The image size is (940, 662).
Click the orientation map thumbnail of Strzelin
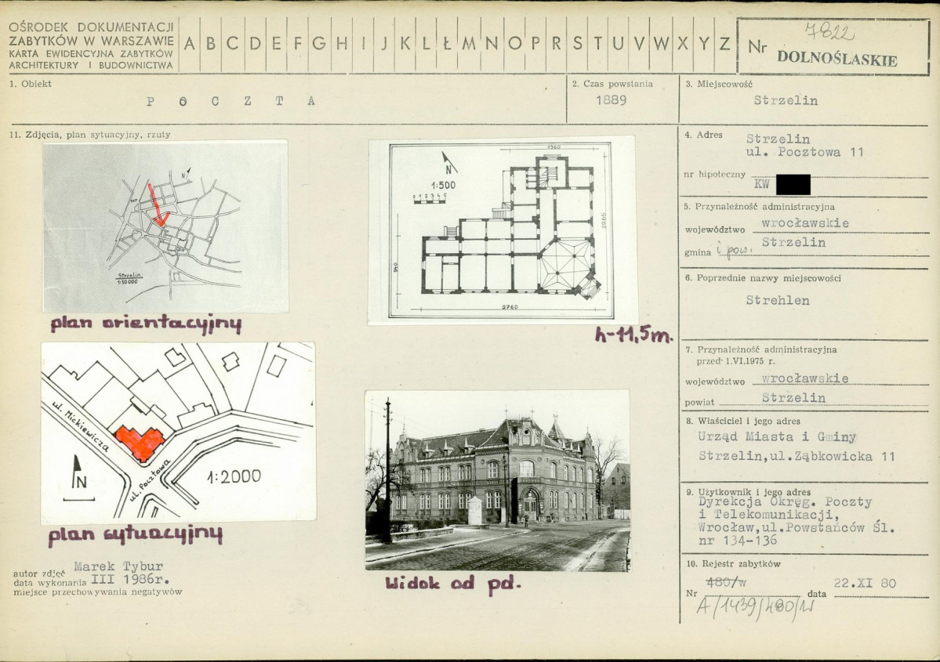[x=165, y=226]
